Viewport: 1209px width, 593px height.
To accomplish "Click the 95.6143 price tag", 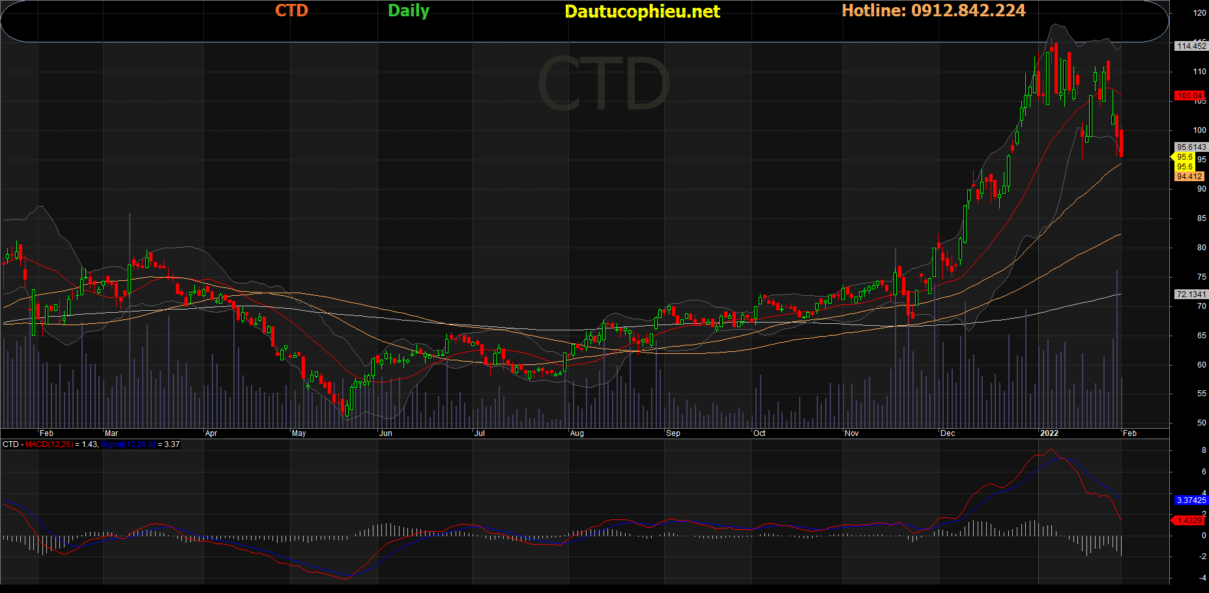I will click(1191, 147).
